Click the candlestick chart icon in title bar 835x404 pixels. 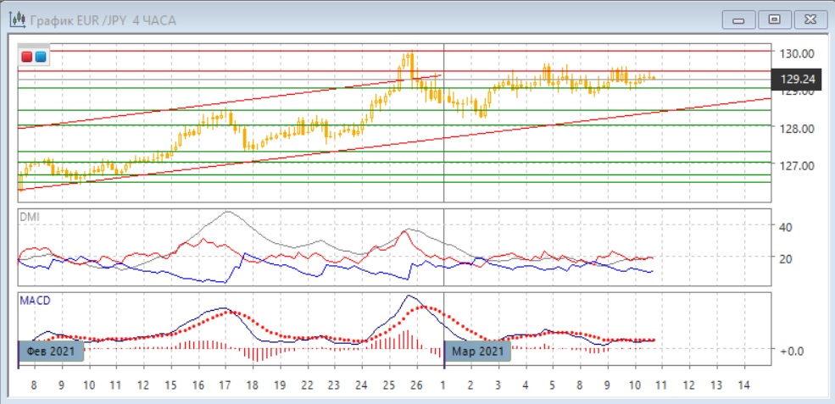coord(18,20)
